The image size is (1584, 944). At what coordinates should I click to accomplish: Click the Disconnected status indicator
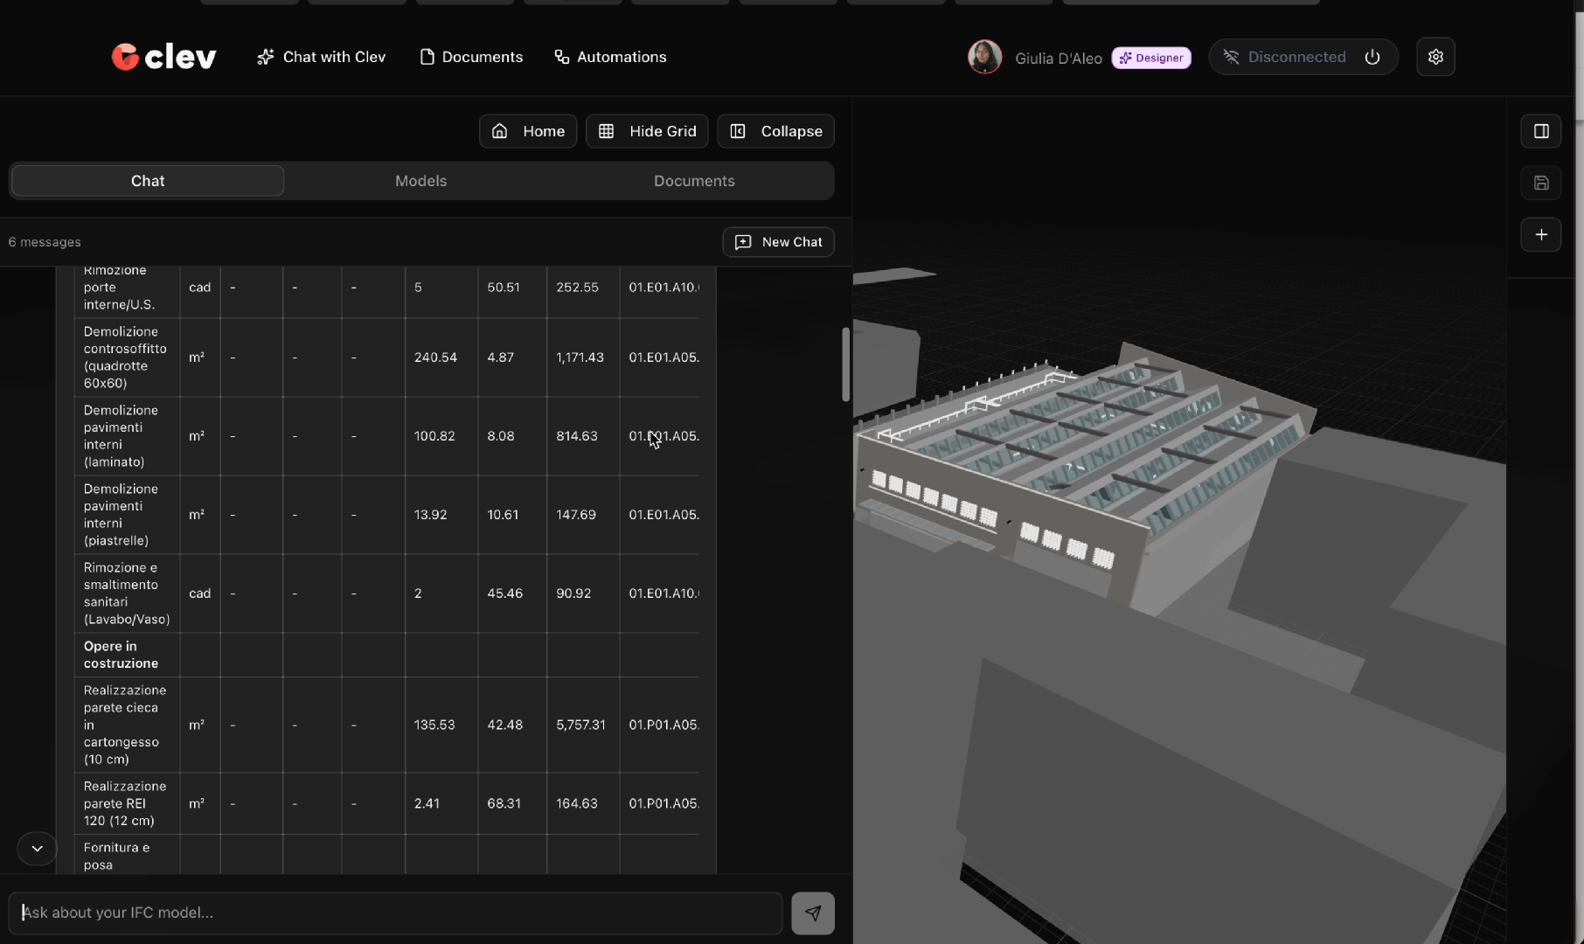[1284, 57]
